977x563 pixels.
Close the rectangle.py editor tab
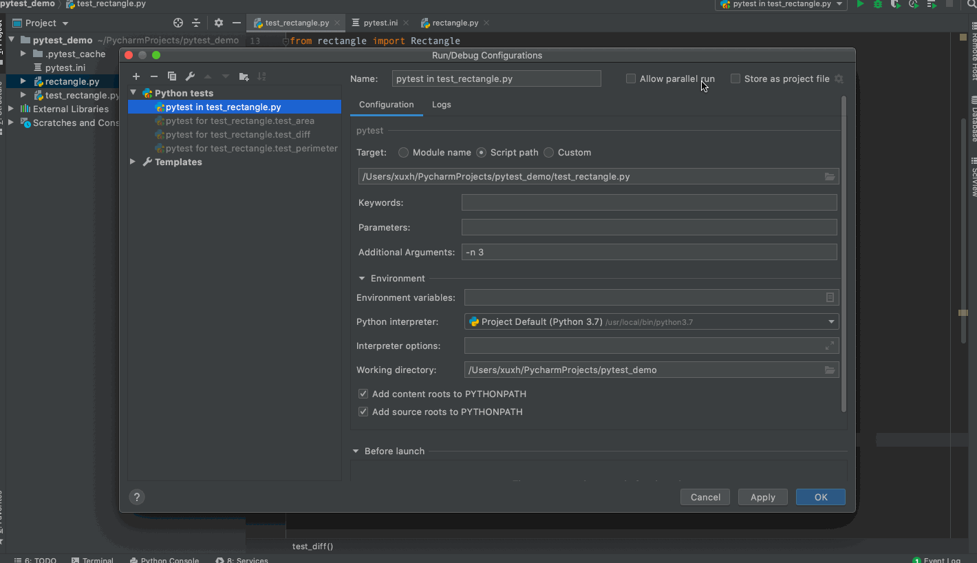pyautogui.click(x=486, y=23)
